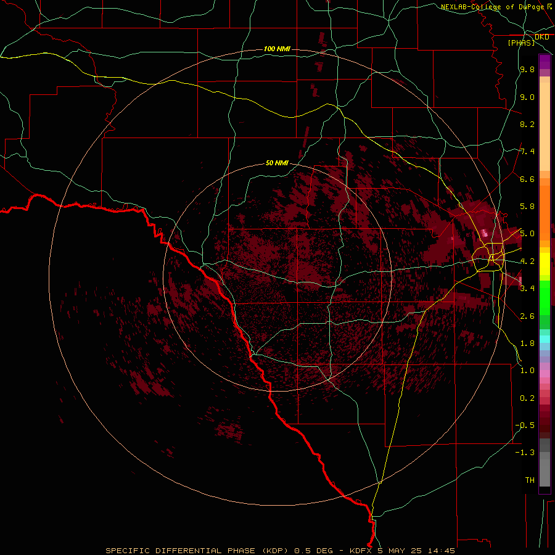
Task: Click the 2.6 value on color scale
Action: click(527, 316)
